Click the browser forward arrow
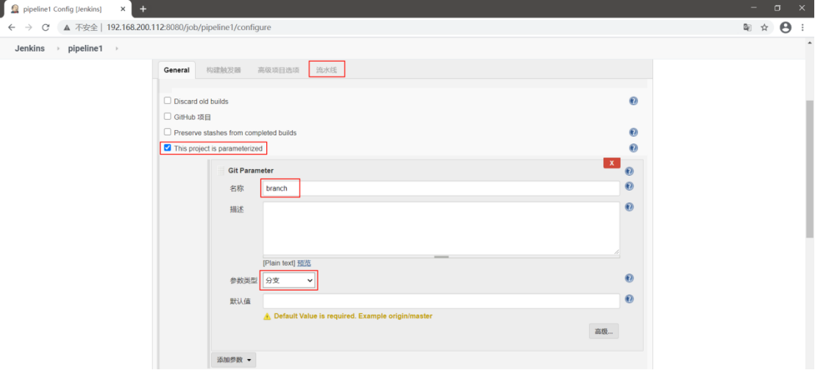The height and width of the screenshot is (370, 815). pyautogui.click(x=29, y=27)
